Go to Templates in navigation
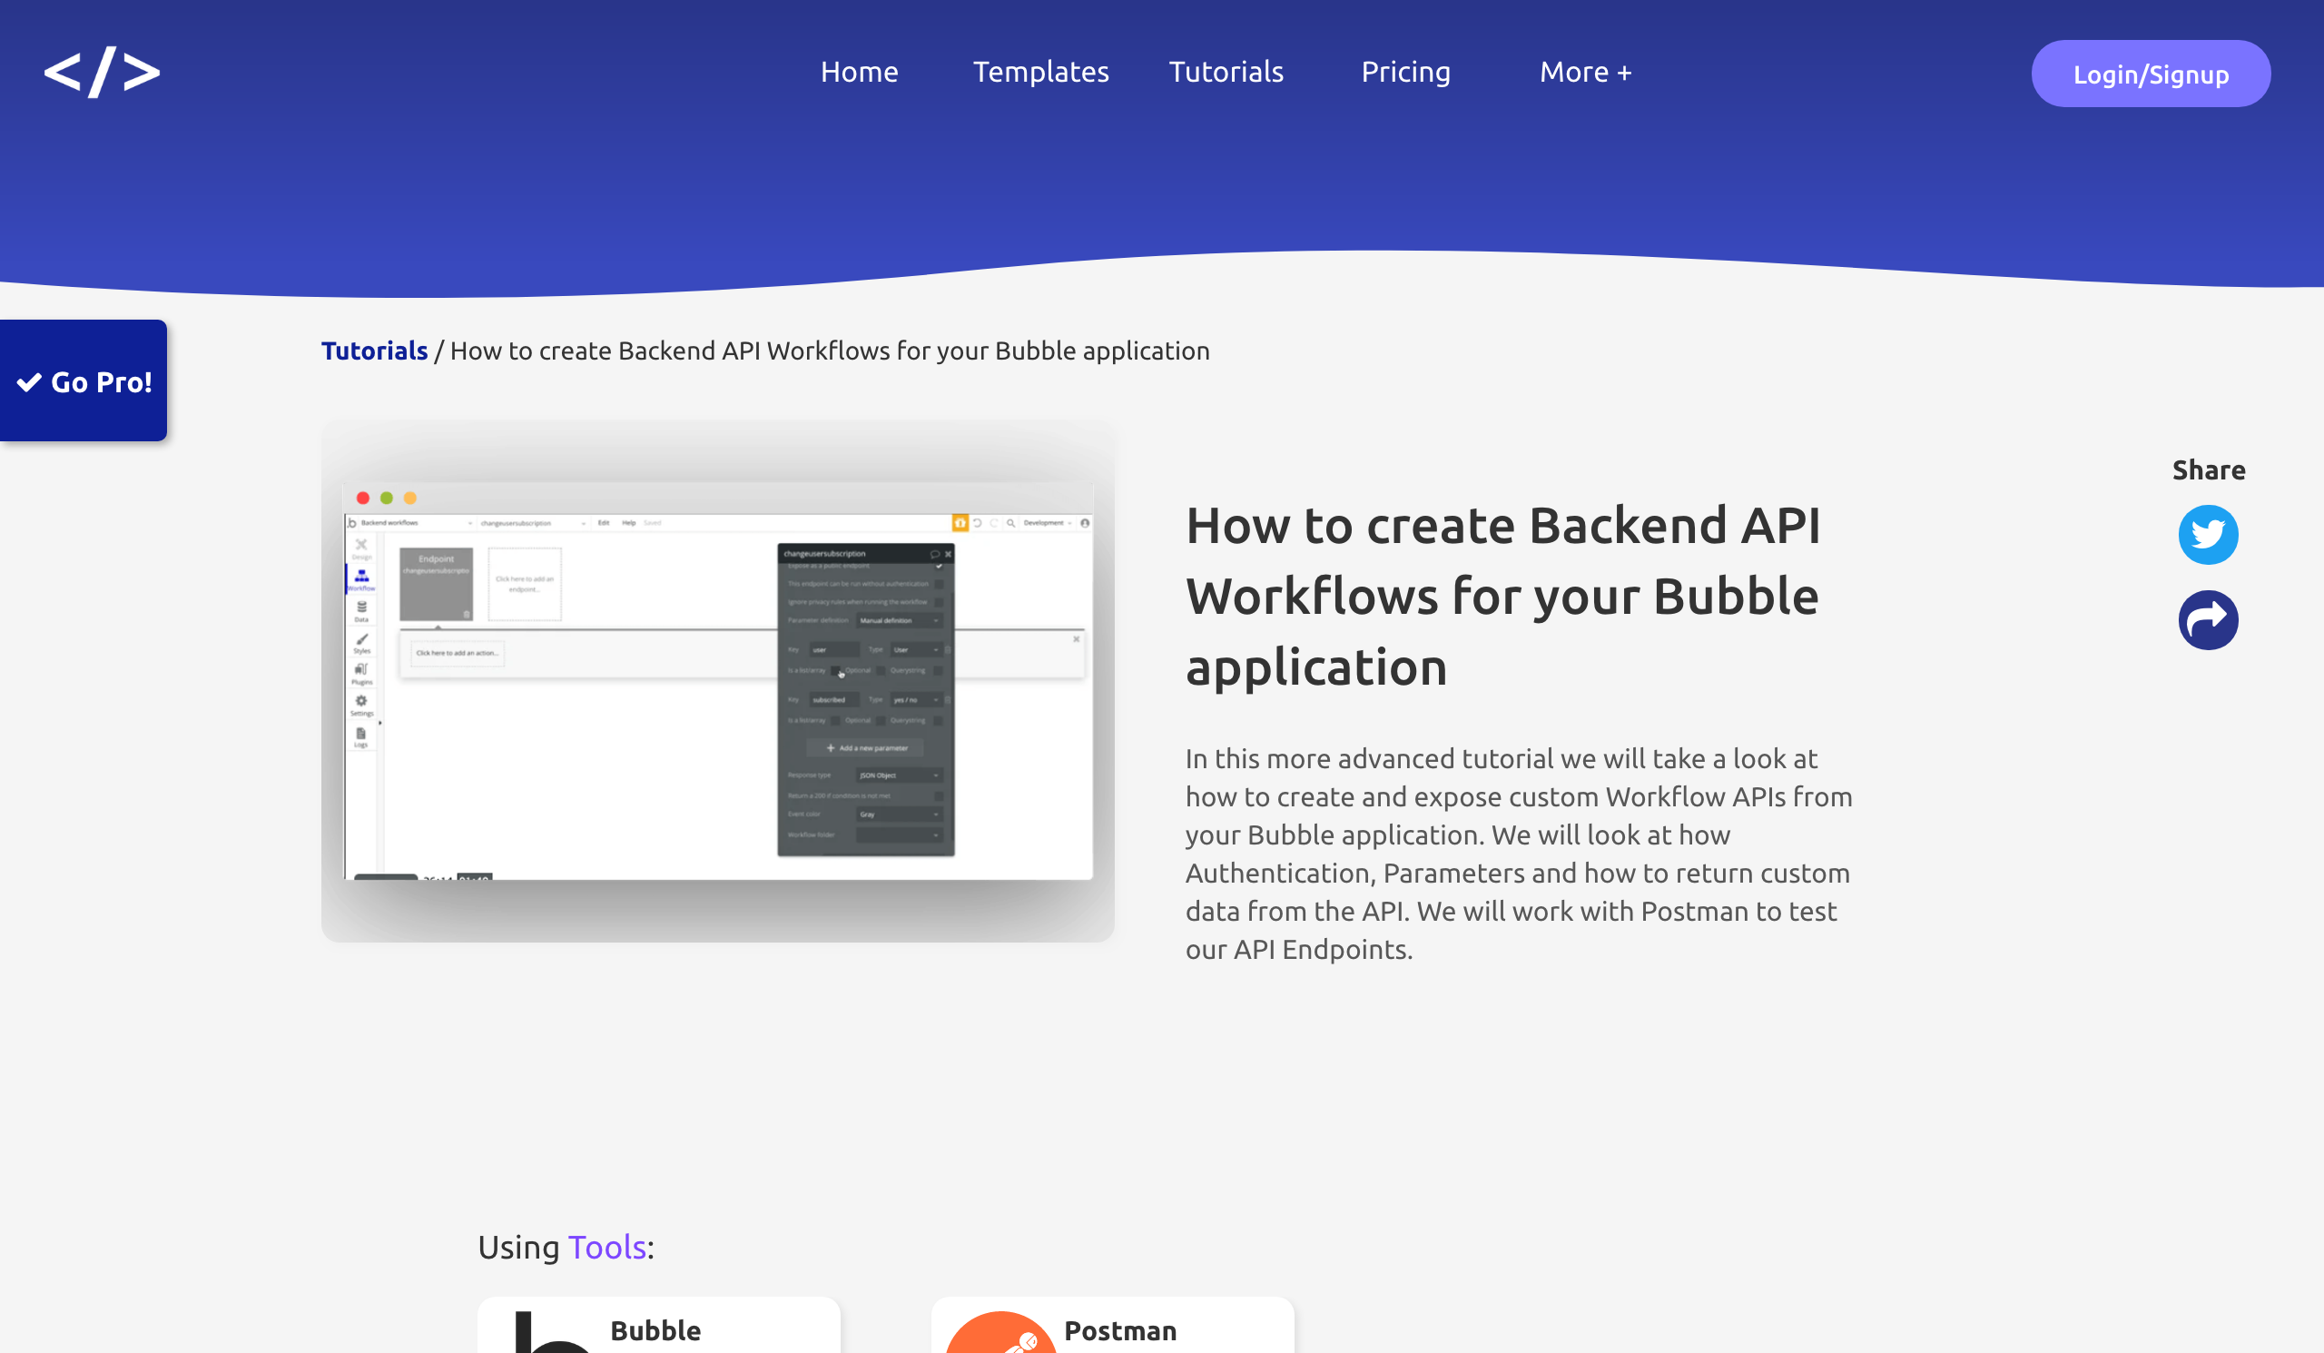 pos(1040,72)
